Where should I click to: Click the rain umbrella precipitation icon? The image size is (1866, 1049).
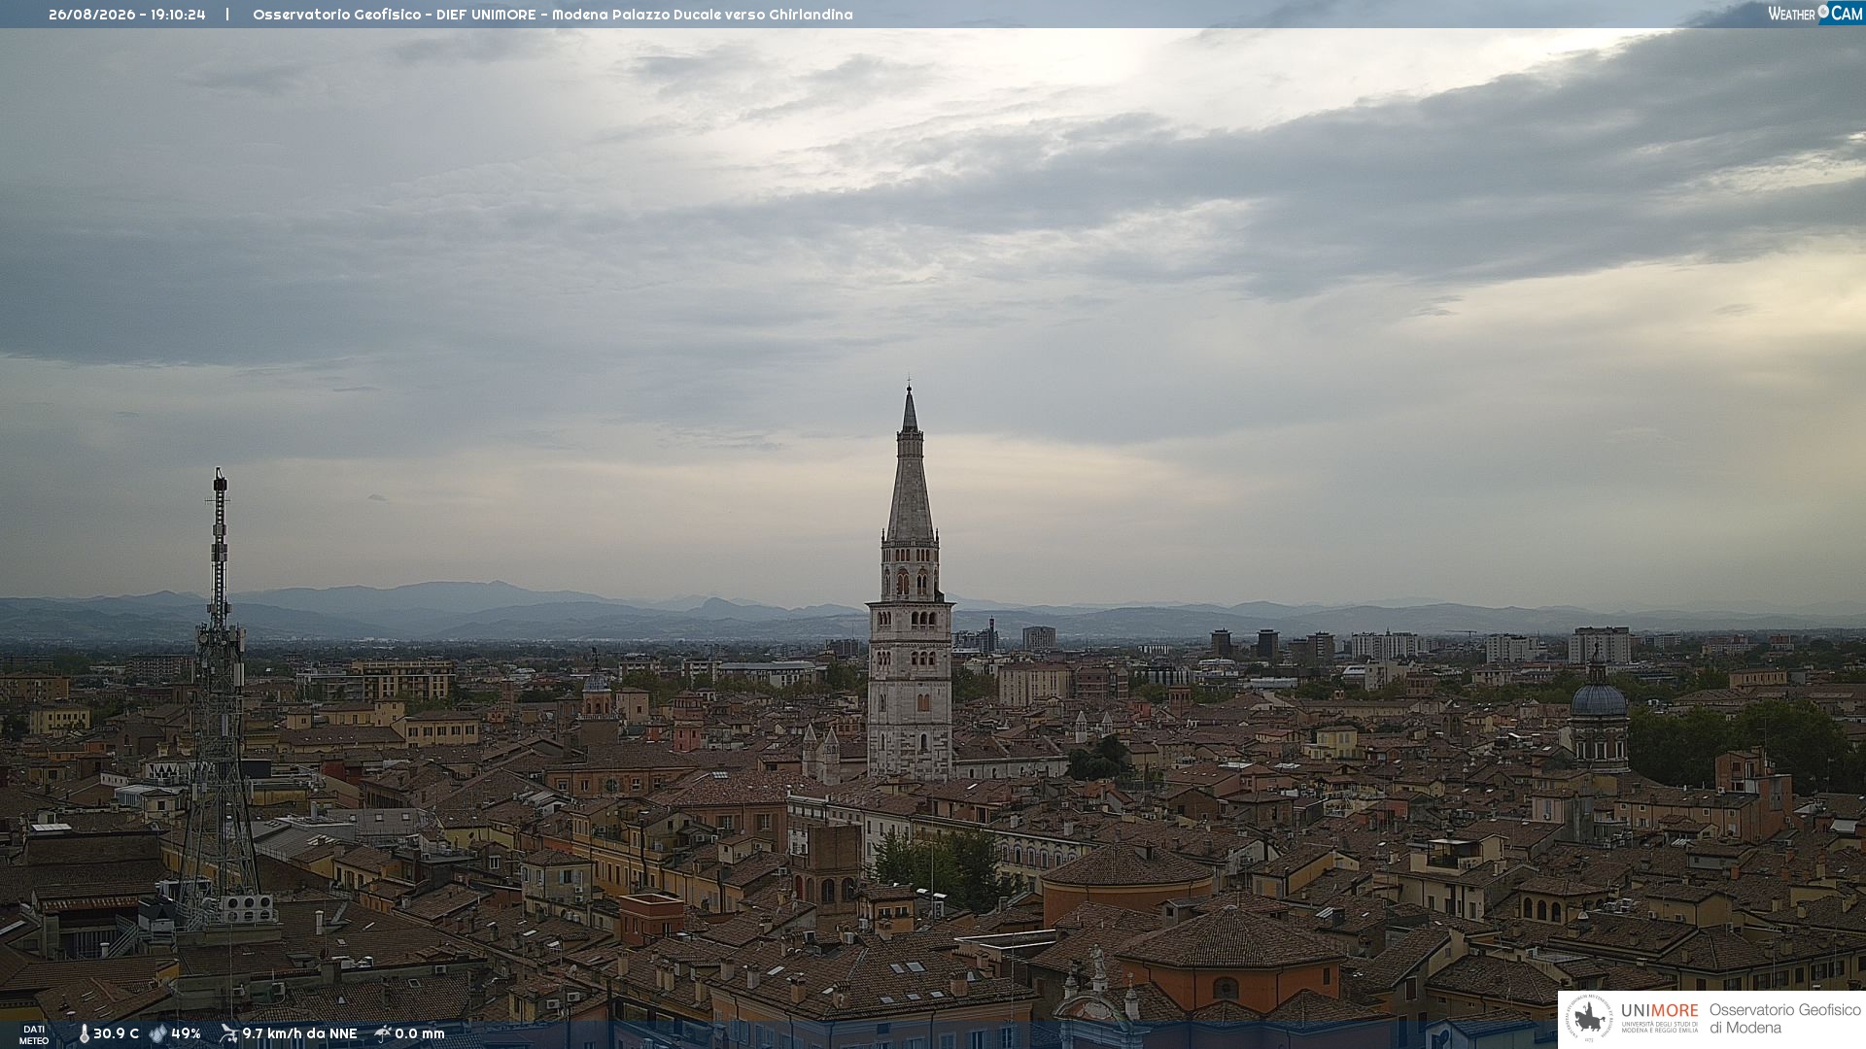pos(383,1033)
